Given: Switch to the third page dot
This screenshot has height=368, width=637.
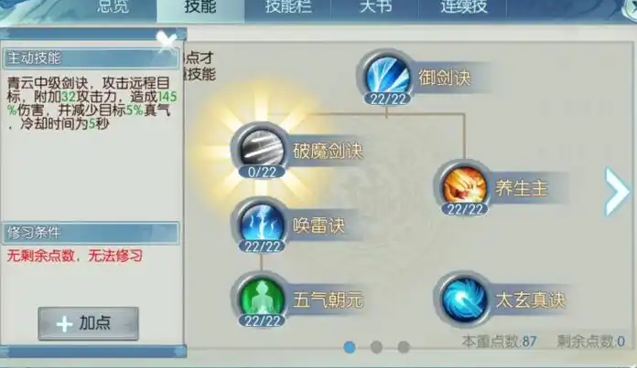Looking at the screenshot, I should coord(404,347).
